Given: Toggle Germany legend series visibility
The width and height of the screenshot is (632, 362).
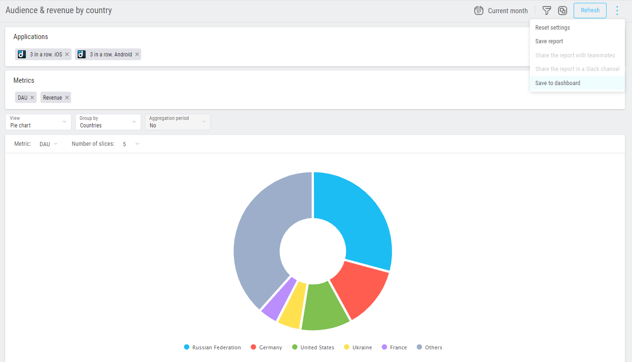Looking at the screenshot, I should coord(266,347).
